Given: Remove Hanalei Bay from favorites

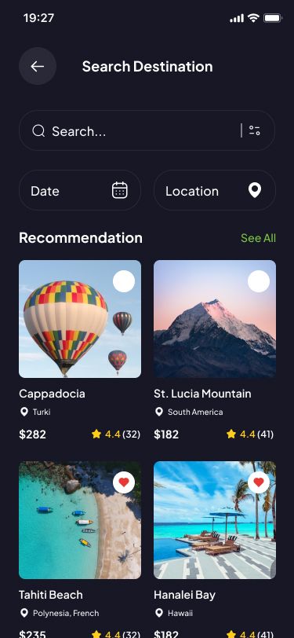Looking at the screenshot, I should [259, 482].
